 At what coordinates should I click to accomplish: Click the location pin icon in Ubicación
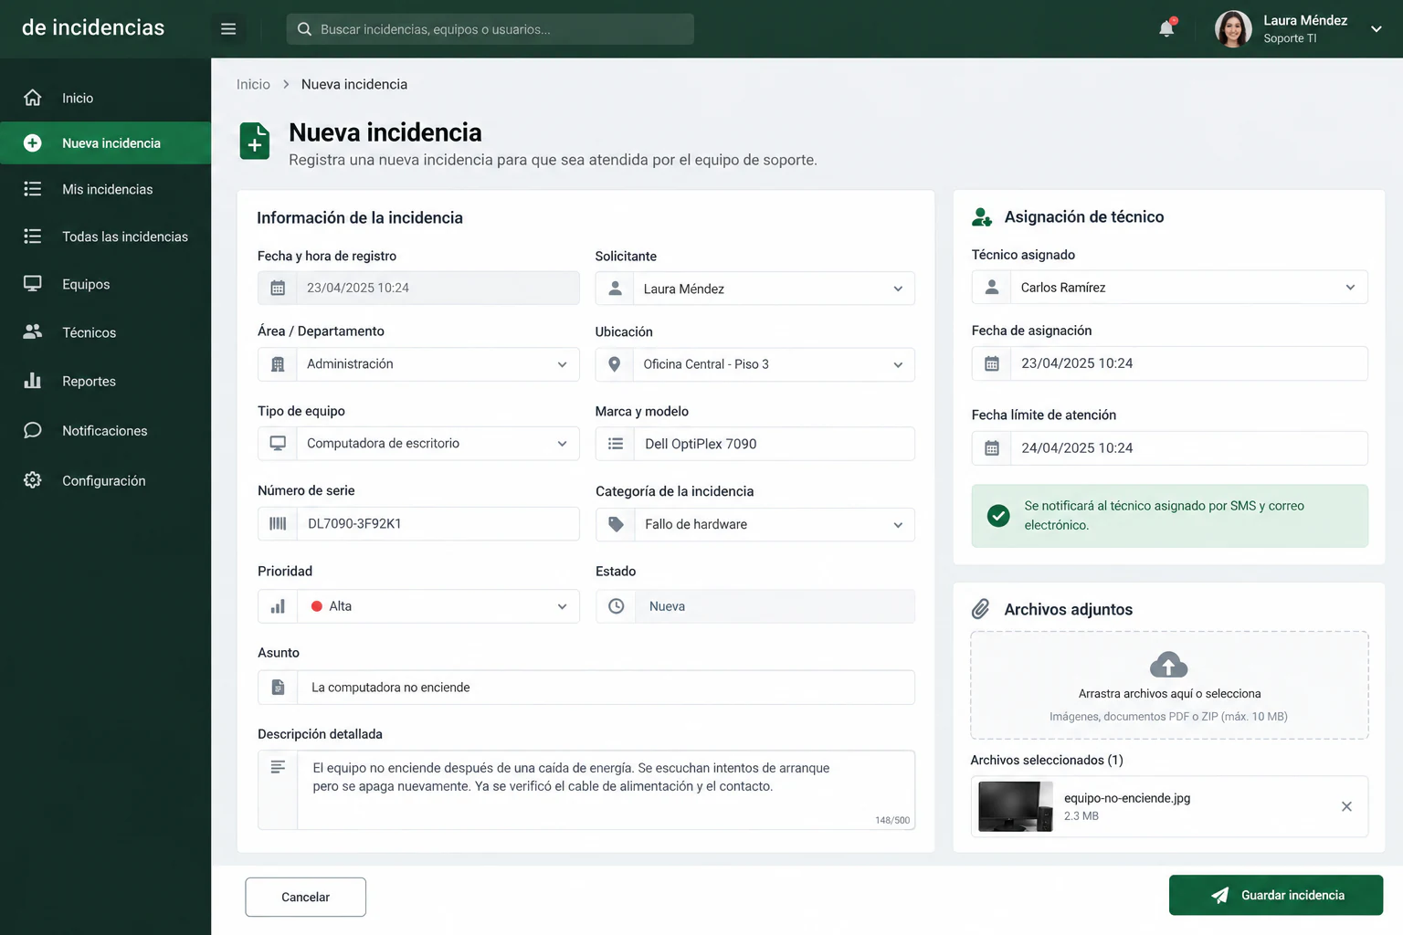pyautogui.click(x=615, y=364)
